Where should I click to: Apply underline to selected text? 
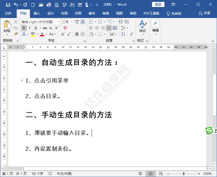[x=36, y=28]
